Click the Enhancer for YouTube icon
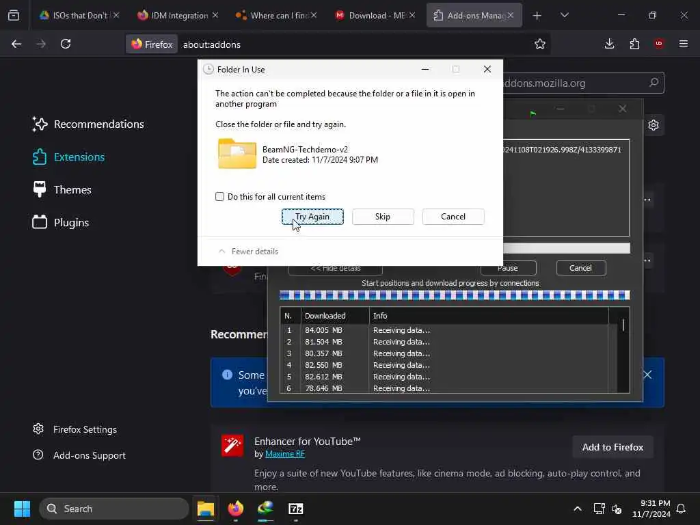Image resolution: width=700 pixels, height=525 pixels. tap(232, 446)
